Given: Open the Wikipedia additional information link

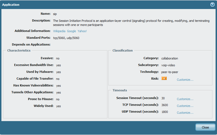Looking at the screenshot, I should point(59,31).
